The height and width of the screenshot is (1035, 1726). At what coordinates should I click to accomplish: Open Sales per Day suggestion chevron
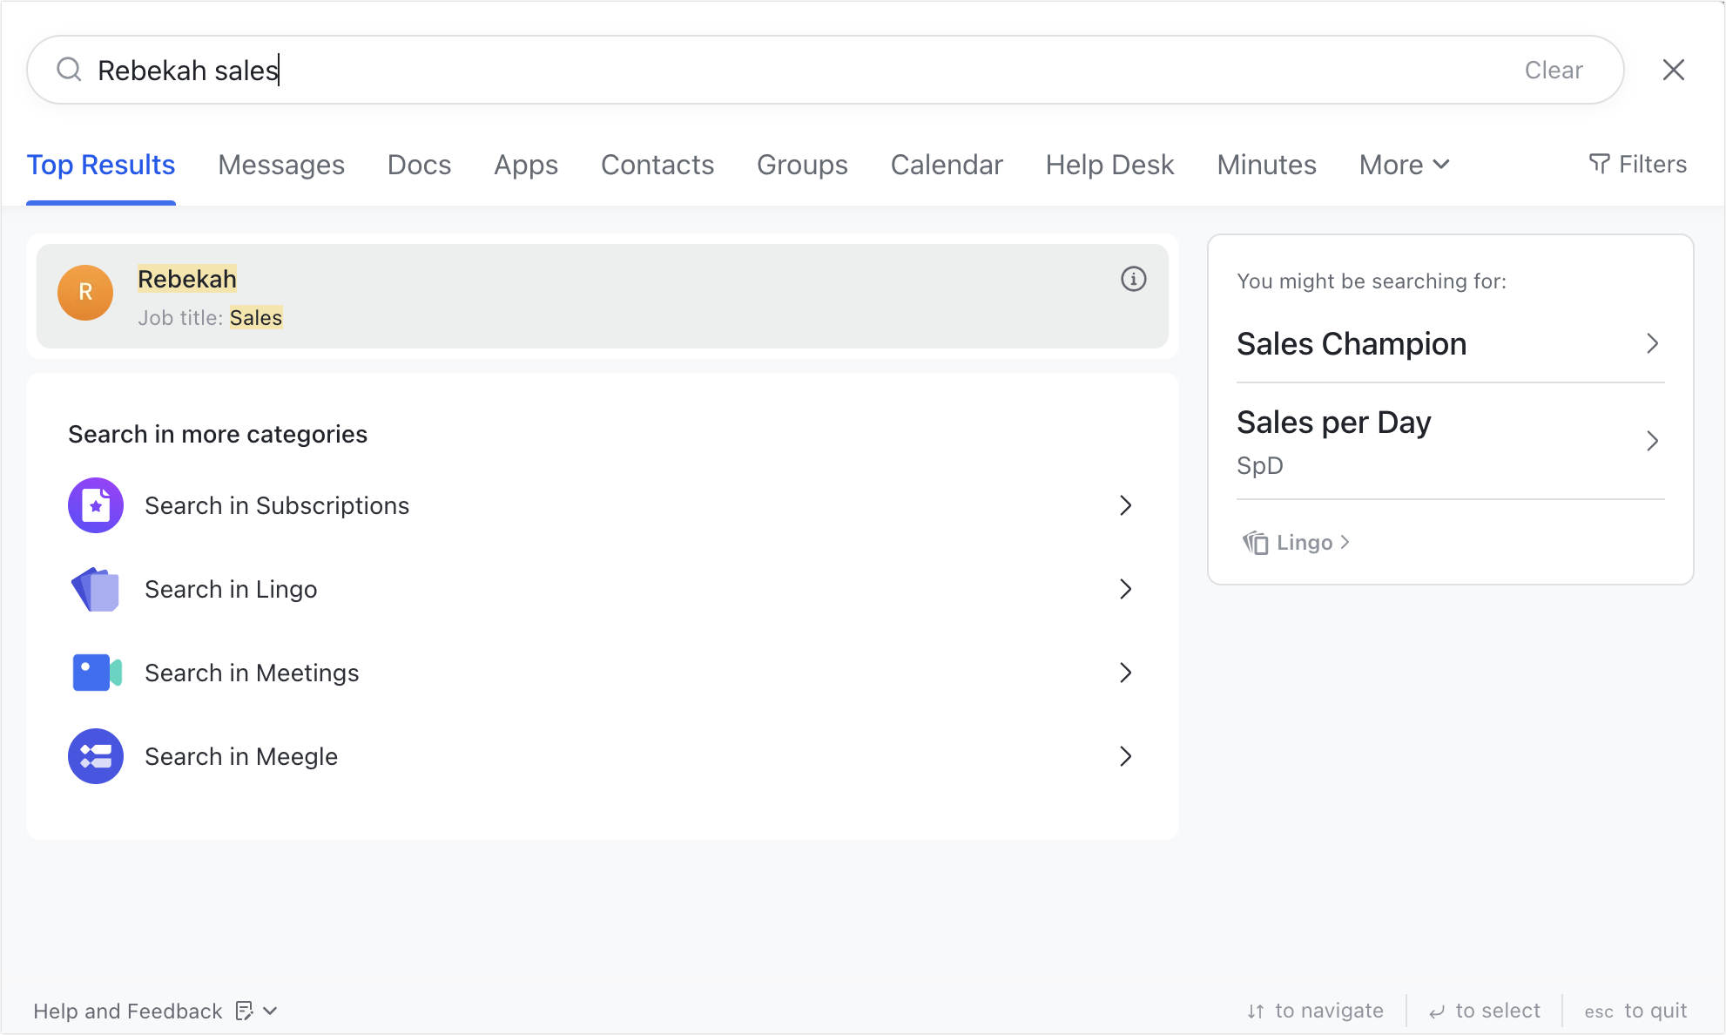(x=1652, y=441)
